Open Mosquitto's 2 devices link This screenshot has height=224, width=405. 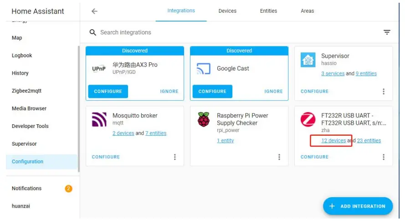[x=123, y=133]
